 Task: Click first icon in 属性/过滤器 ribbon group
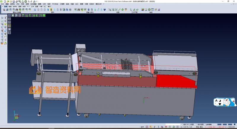[4, 10]
